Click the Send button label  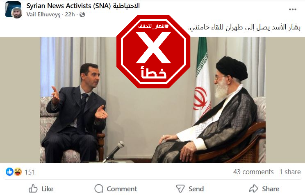196,189
